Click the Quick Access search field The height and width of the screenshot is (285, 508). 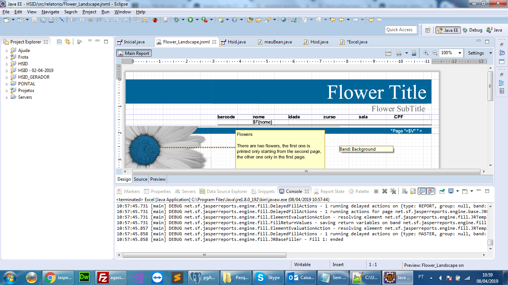pos(401,30)
